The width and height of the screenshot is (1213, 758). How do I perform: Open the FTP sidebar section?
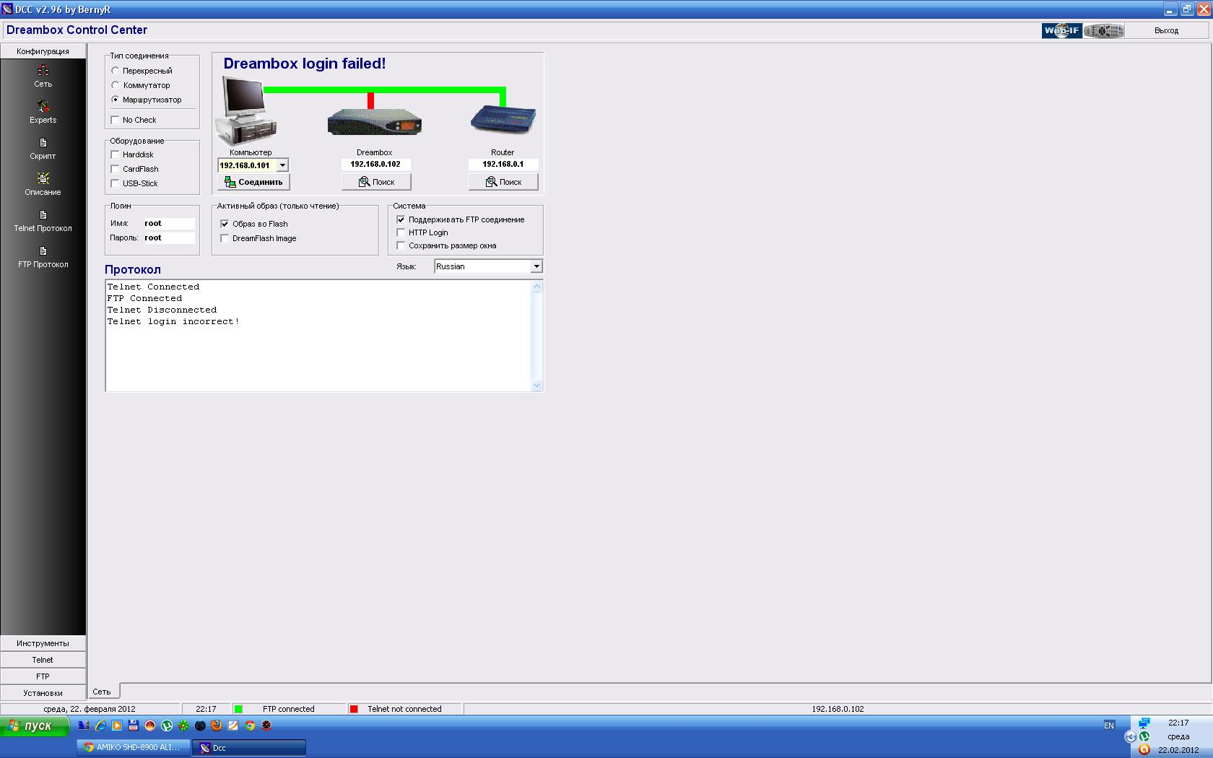(43, 676)
